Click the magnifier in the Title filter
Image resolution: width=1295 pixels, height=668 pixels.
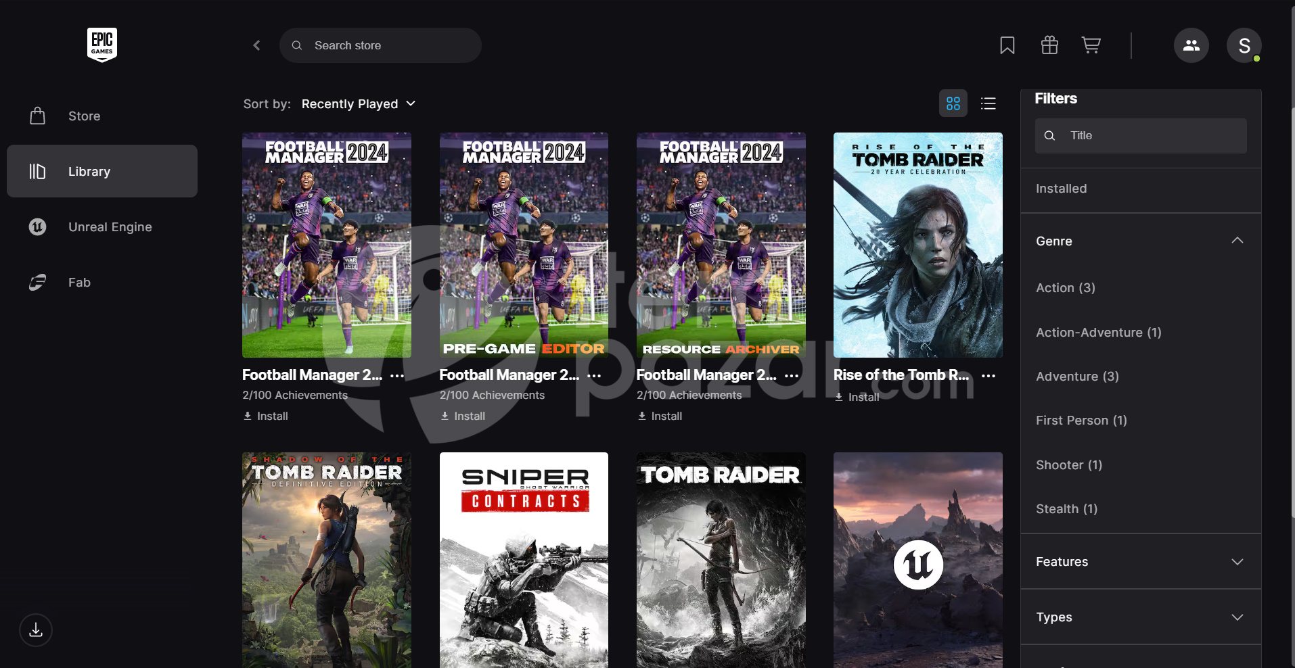pos(1049,136)
